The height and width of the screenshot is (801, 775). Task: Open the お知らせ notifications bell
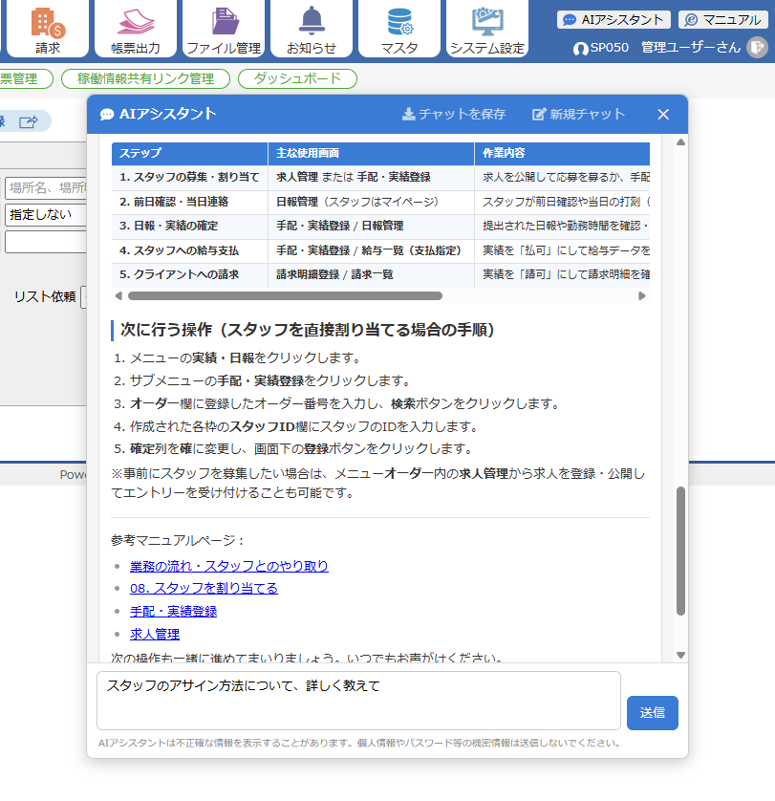[x=312, y=29]
